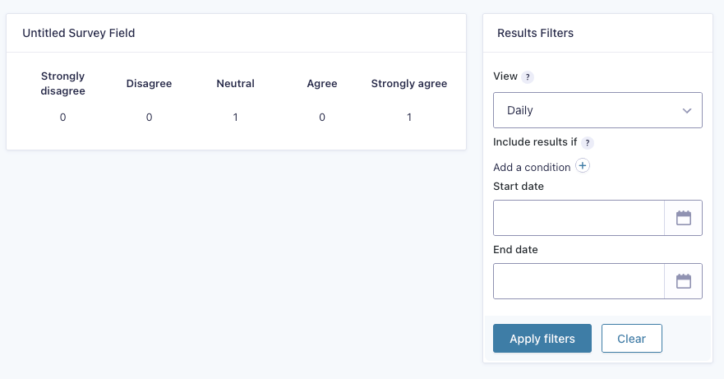The height and width of the screenshot is (379, 724).
Task: Click the count under Strongly disagree
Action: [x=62, y=118]
